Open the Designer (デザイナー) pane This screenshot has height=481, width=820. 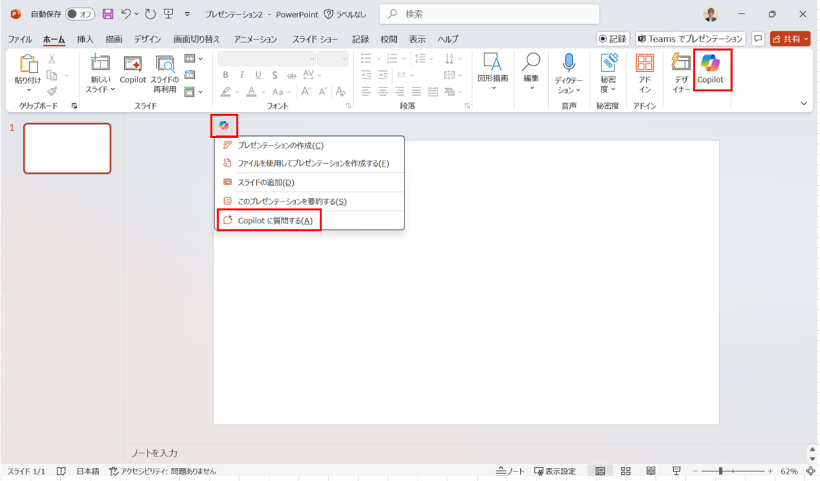681,73
